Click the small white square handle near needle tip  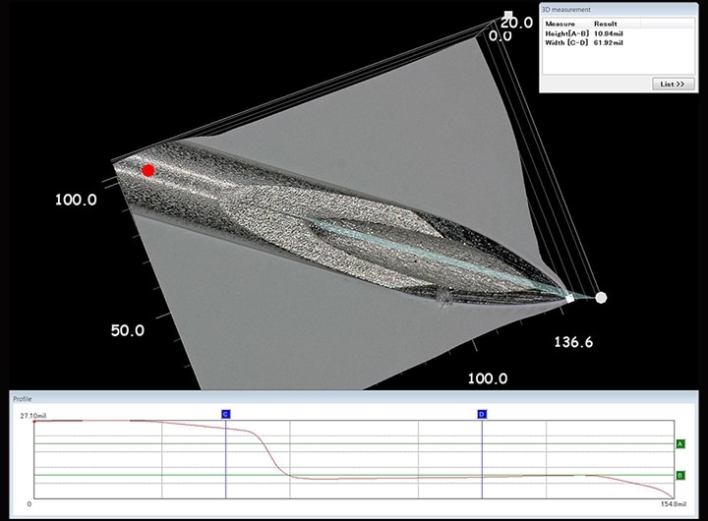click(x=569, y=296)
